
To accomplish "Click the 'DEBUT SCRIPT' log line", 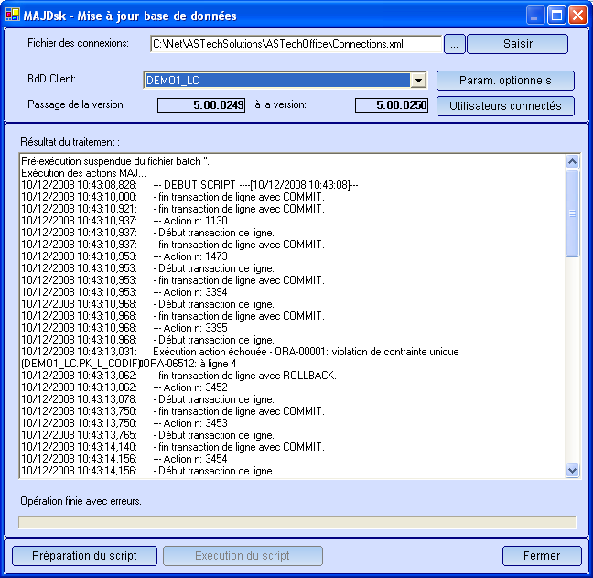I will 189,185.
